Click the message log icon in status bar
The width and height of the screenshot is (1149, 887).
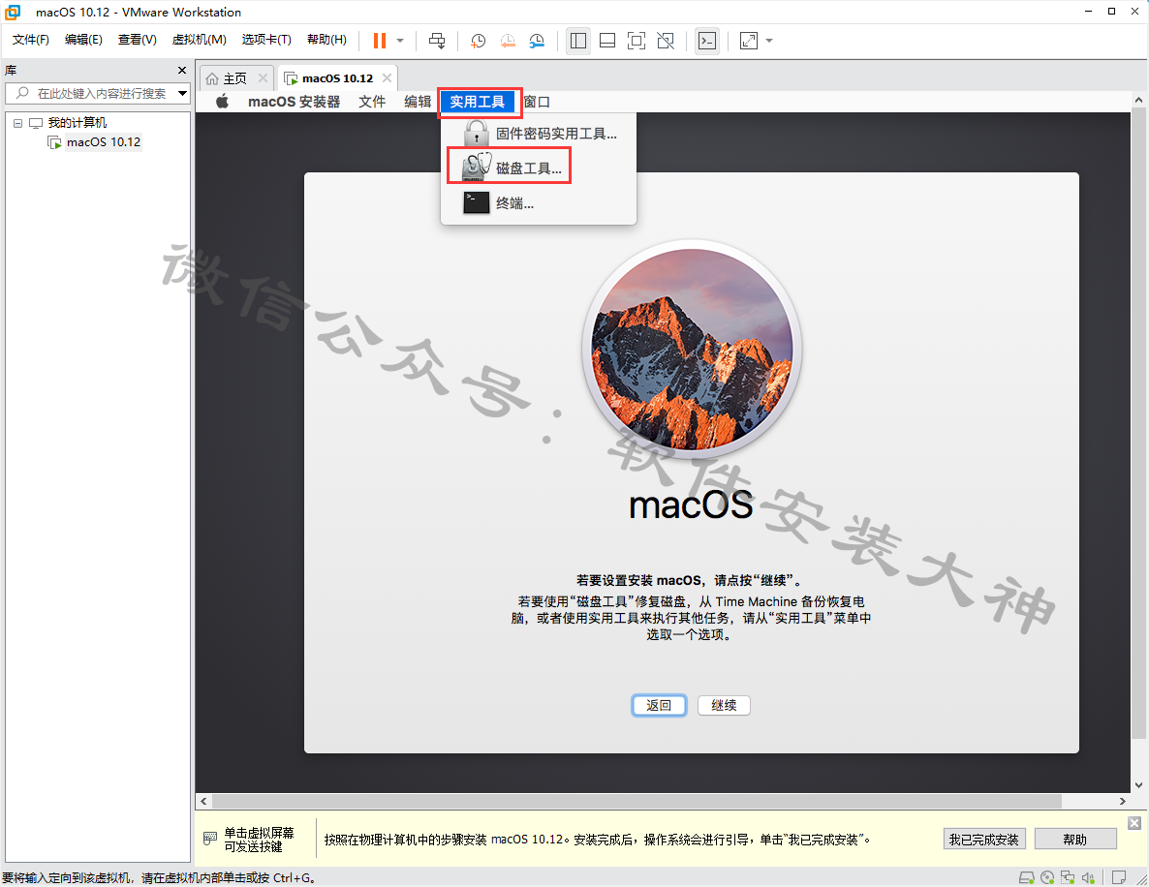point(1119,877)
